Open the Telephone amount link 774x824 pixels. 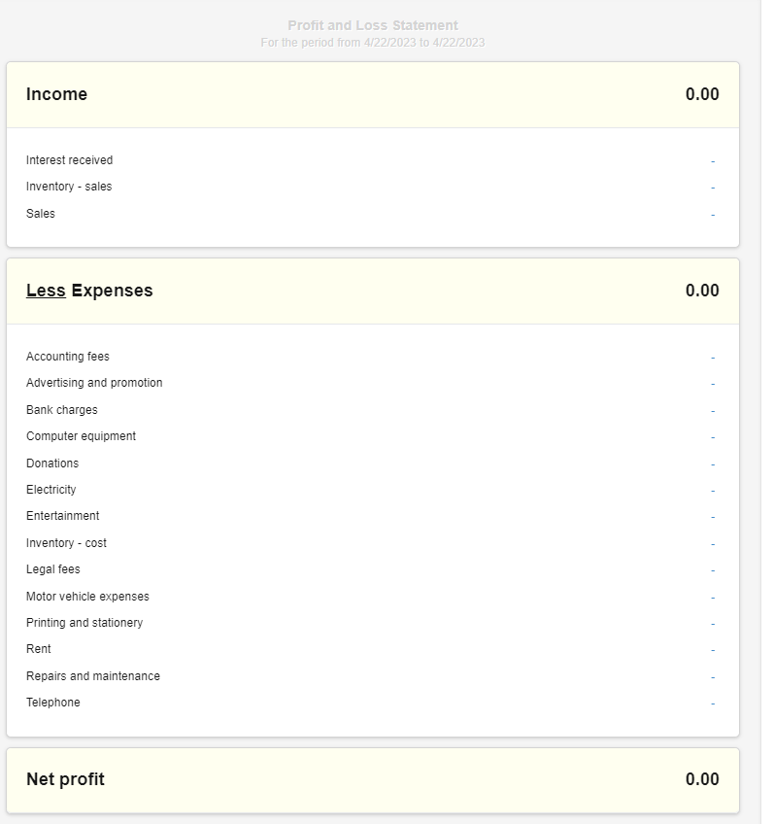713,704
